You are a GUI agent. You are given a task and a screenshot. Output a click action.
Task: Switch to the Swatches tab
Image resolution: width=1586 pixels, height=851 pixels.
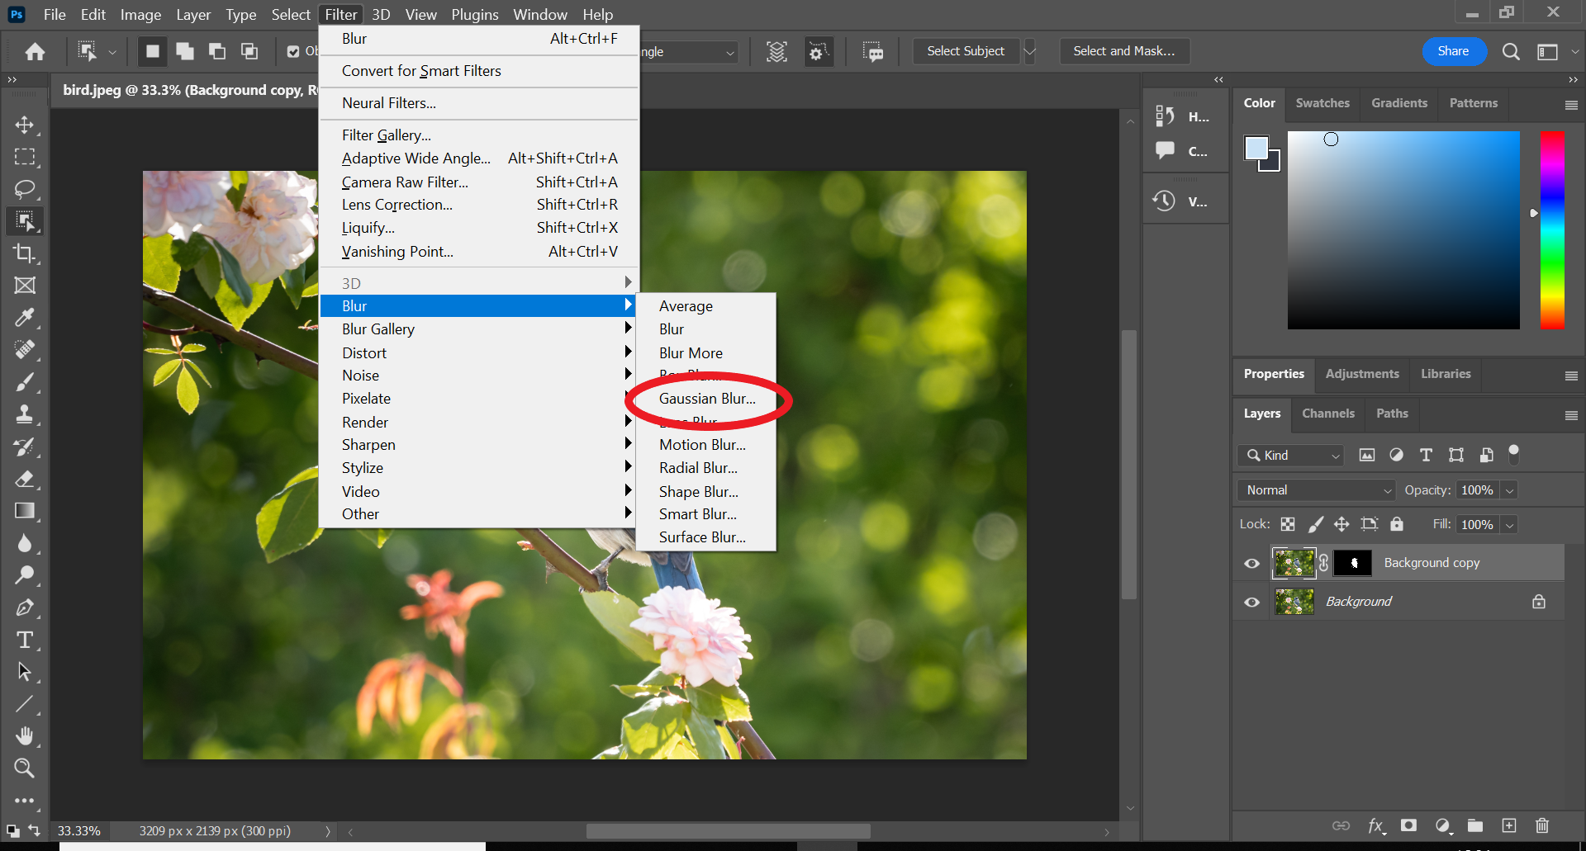pos(1322,103)
